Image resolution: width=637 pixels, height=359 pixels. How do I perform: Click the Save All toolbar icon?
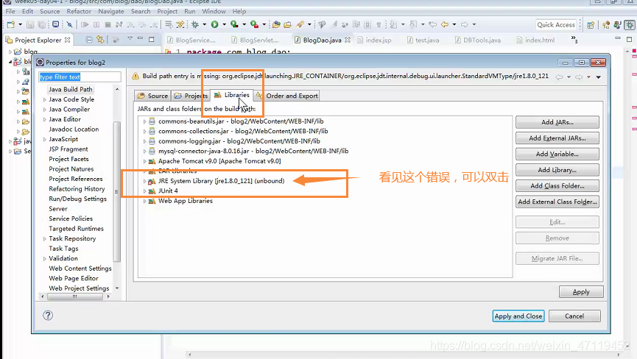tap(42, 24)
